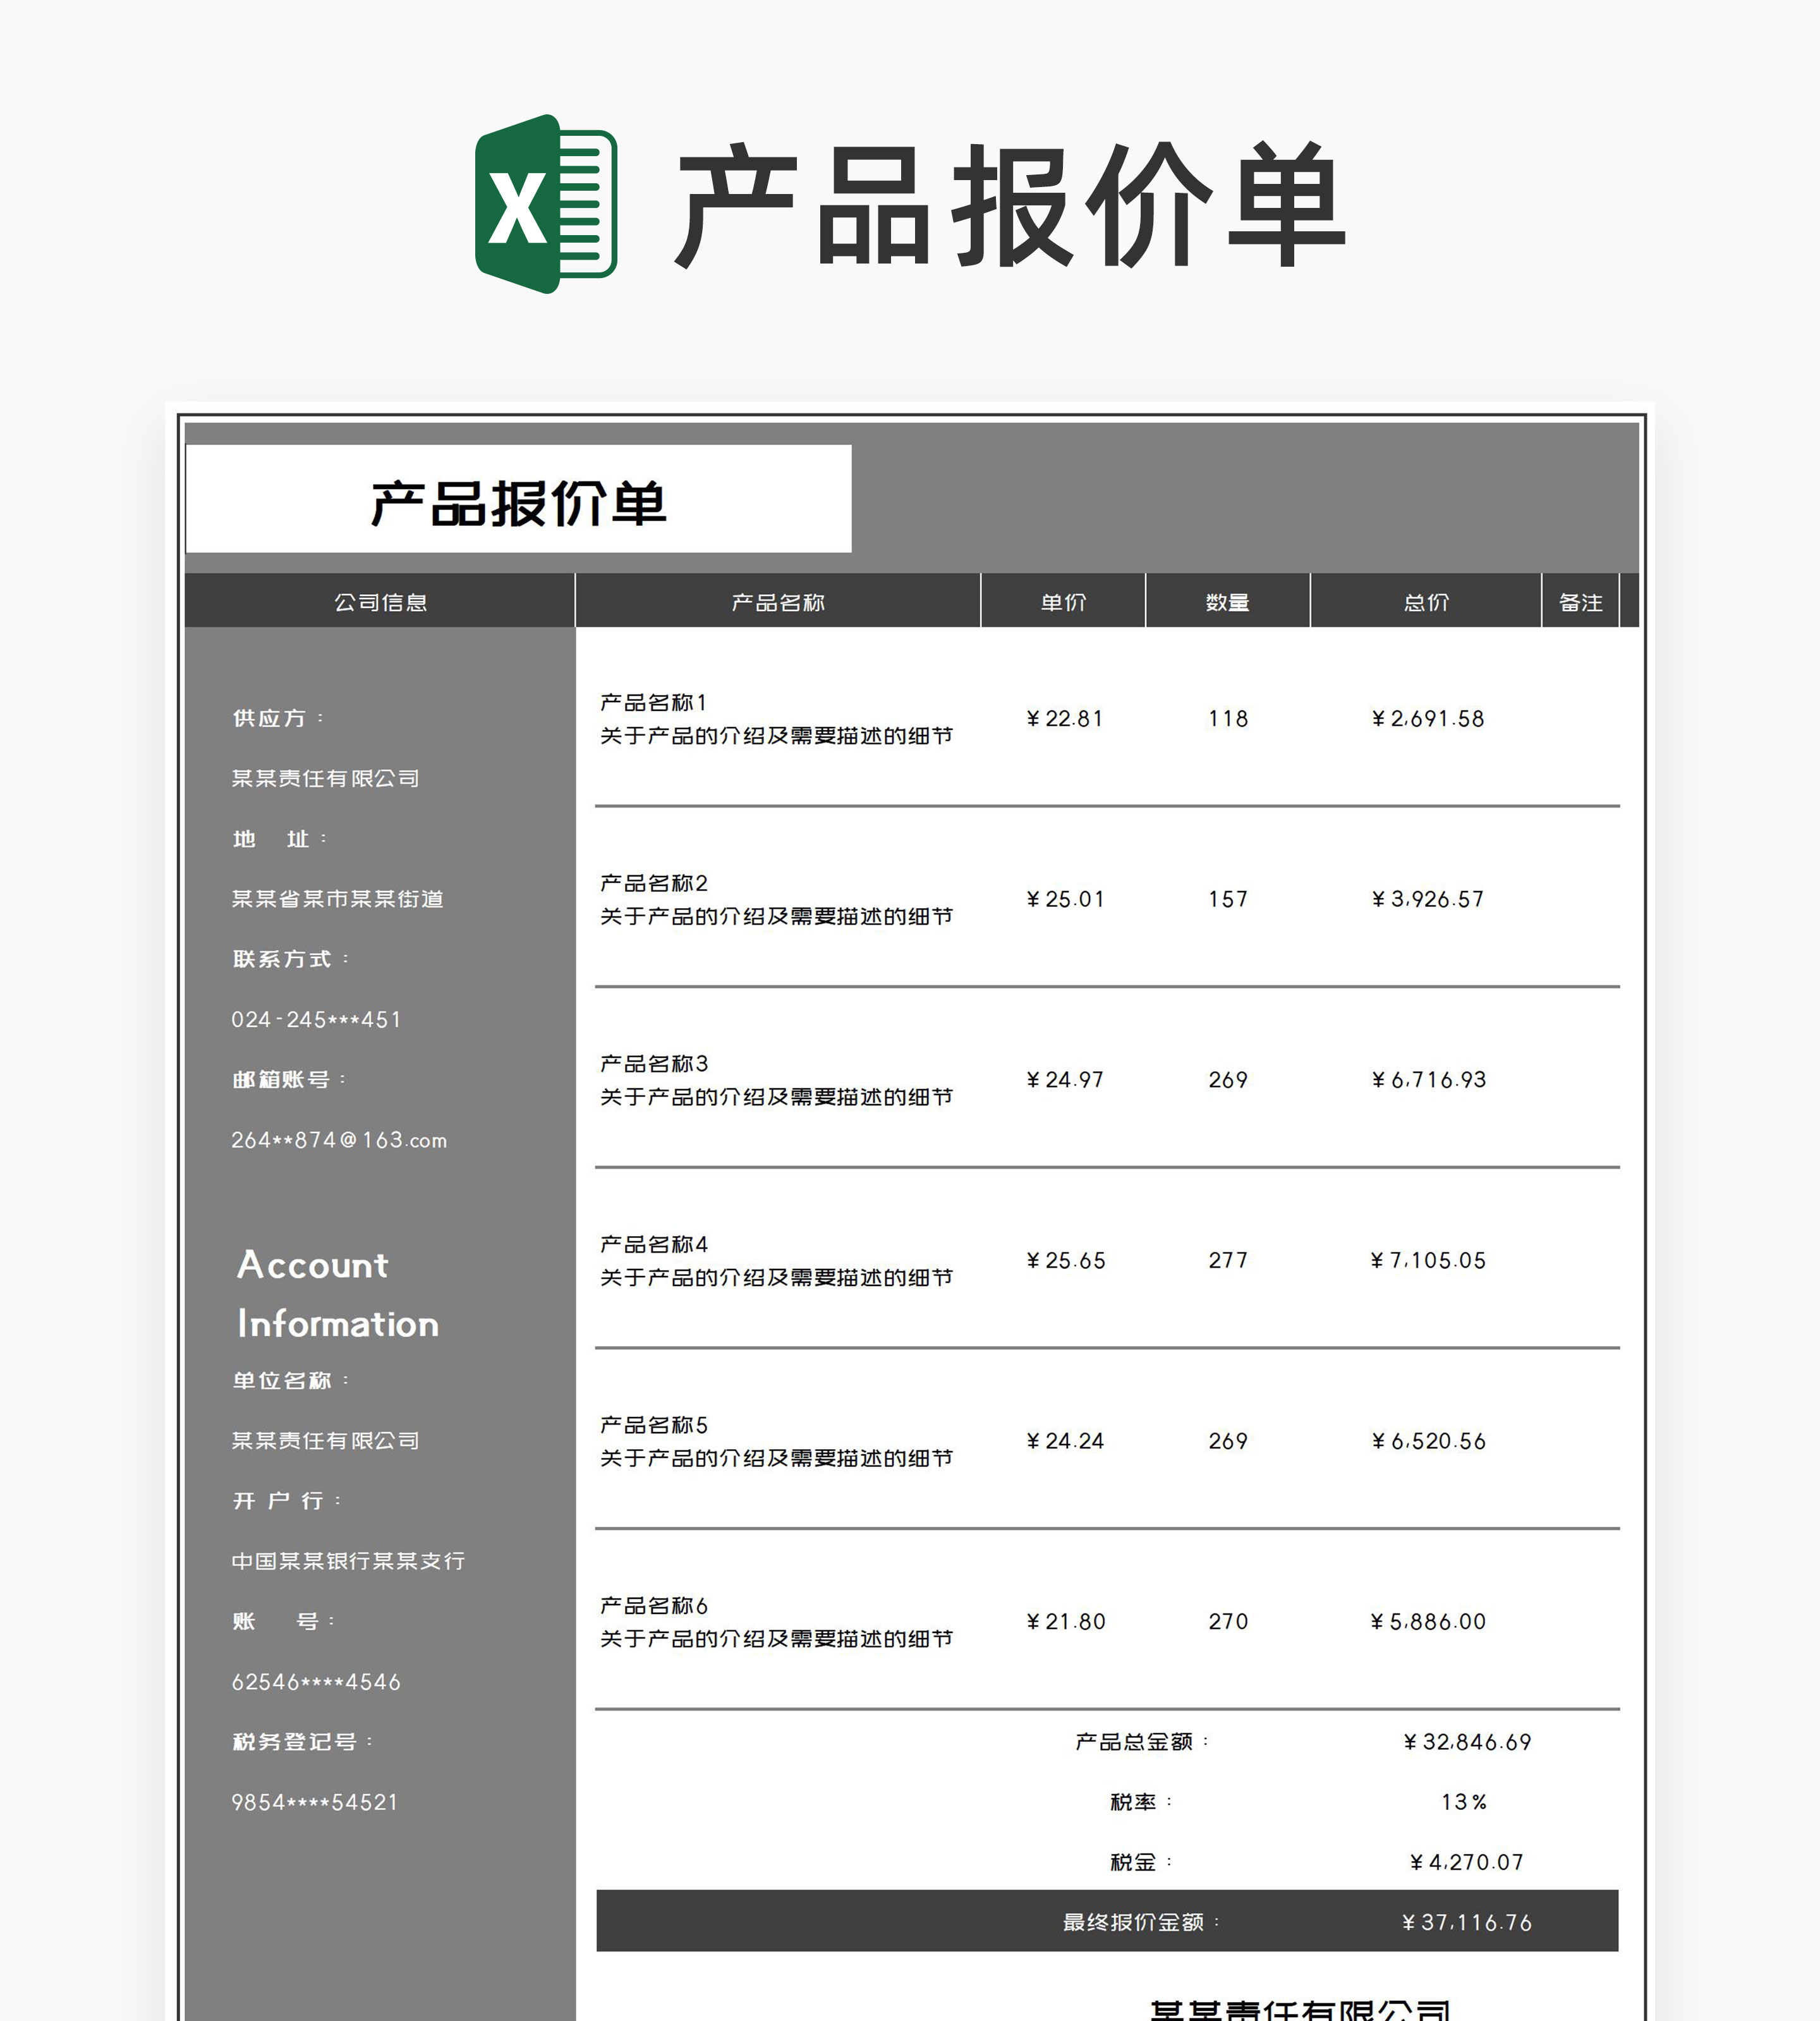Click the 供应方 company name text
This screenshot has height=2021, width=1820.
click(x=324, y=778)
